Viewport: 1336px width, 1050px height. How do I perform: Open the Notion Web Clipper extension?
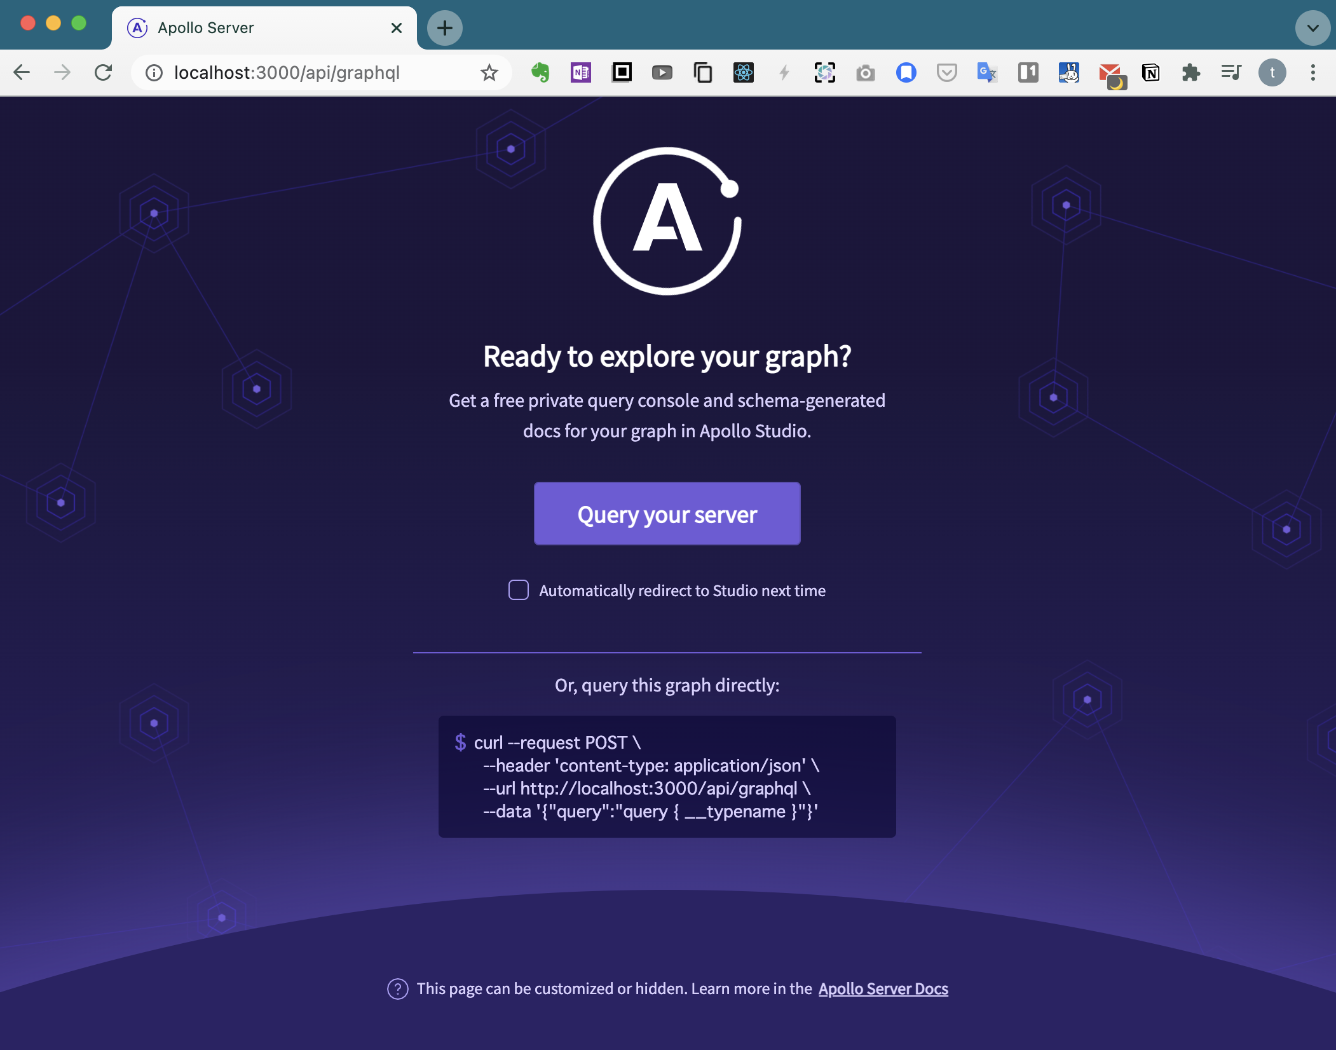(1150, 72)
